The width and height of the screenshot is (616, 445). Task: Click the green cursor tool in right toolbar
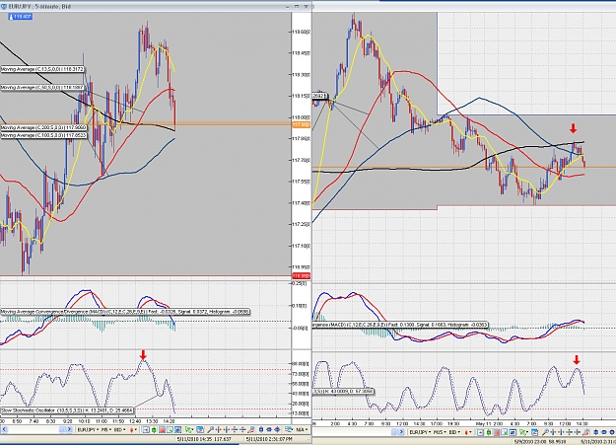[x=524, y=432]
